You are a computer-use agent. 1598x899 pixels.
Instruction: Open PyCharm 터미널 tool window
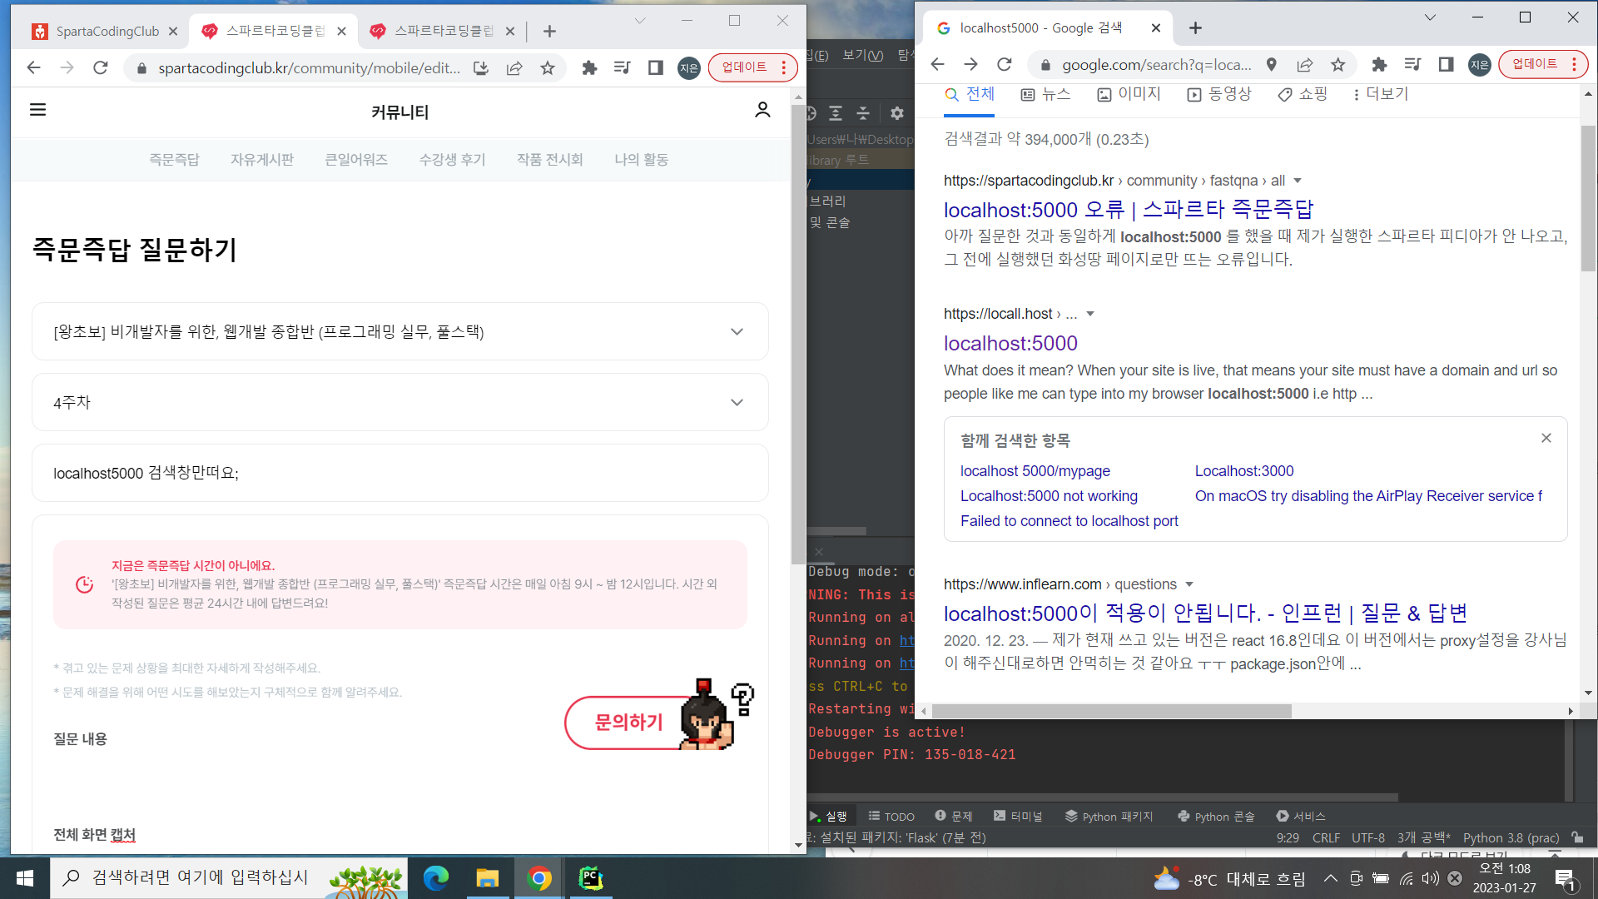[x=1018, y=817]
